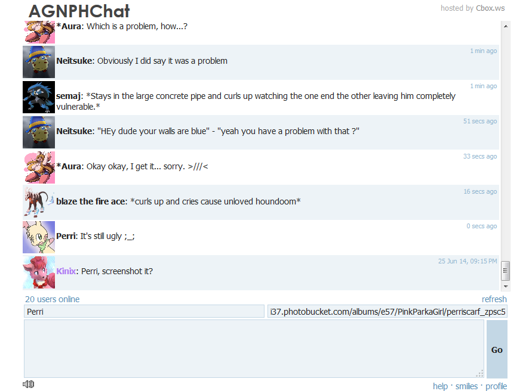Open the help link

(x=440, y=386)
